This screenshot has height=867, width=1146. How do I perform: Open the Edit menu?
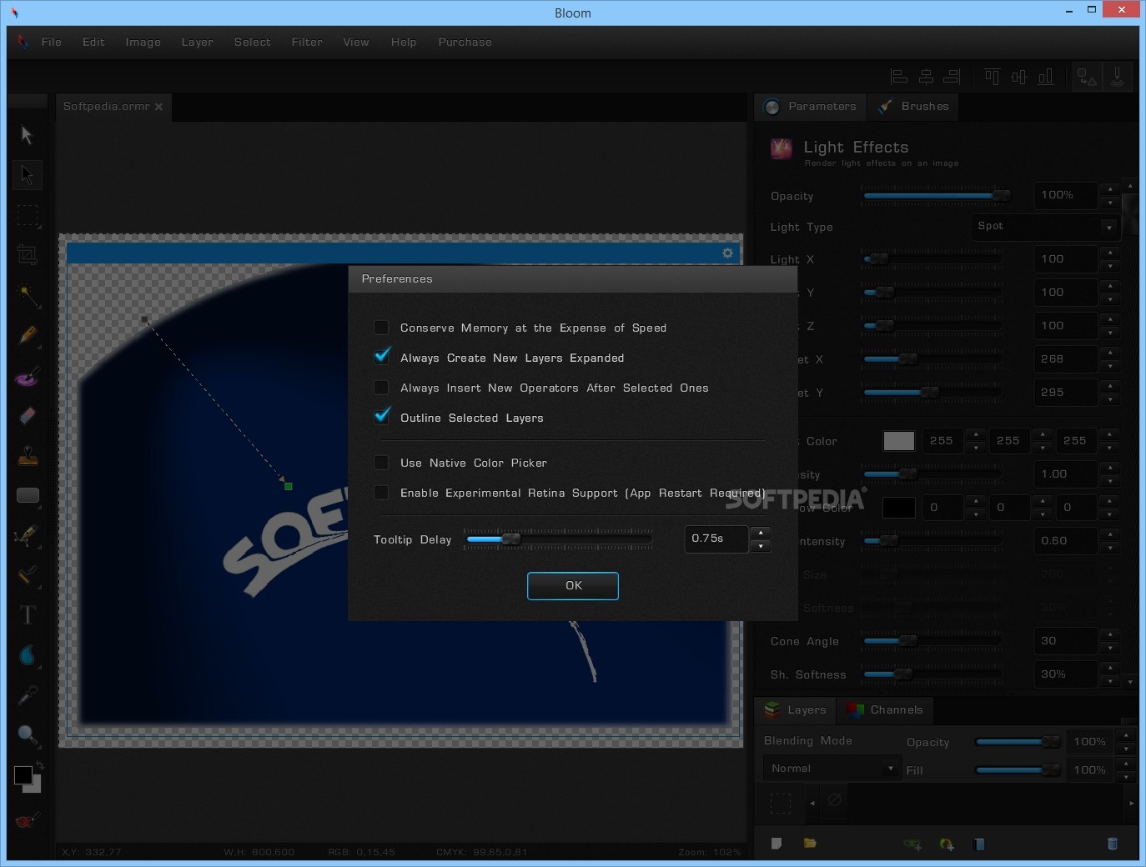tap(93, 42)
